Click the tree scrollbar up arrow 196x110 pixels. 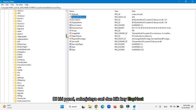point(66,11)
